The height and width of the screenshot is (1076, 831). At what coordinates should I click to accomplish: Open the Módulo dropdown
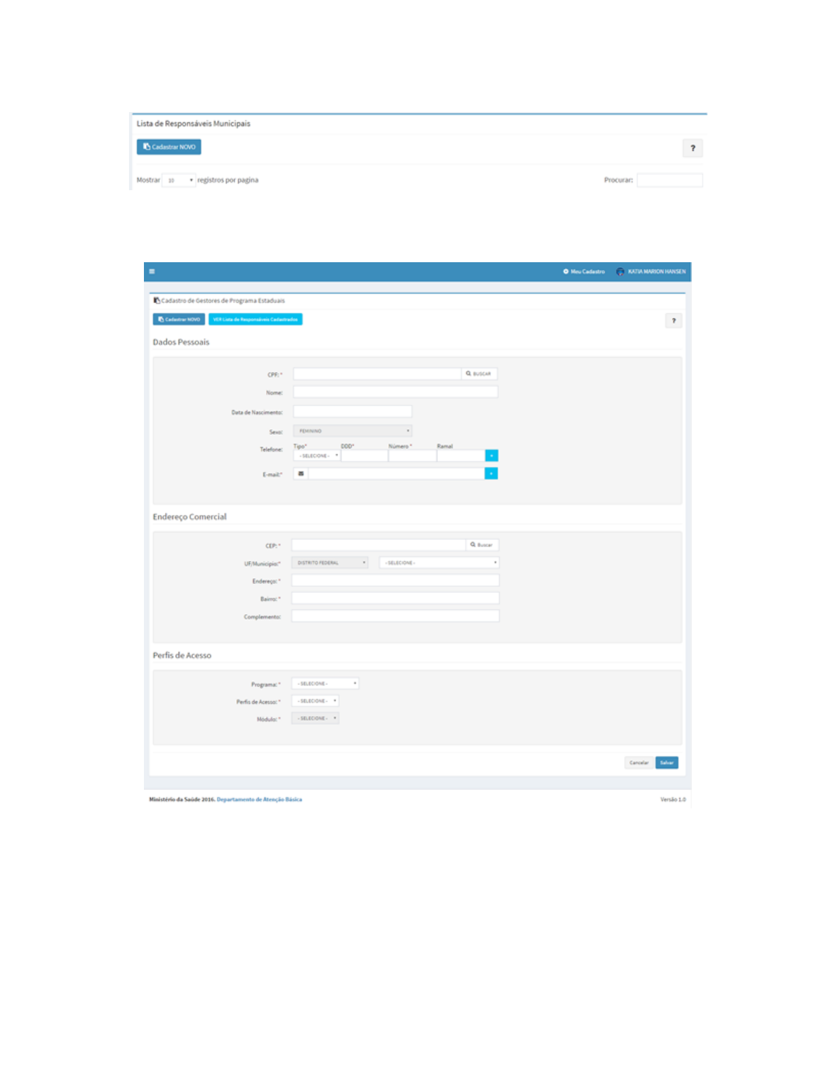point(315,718)
